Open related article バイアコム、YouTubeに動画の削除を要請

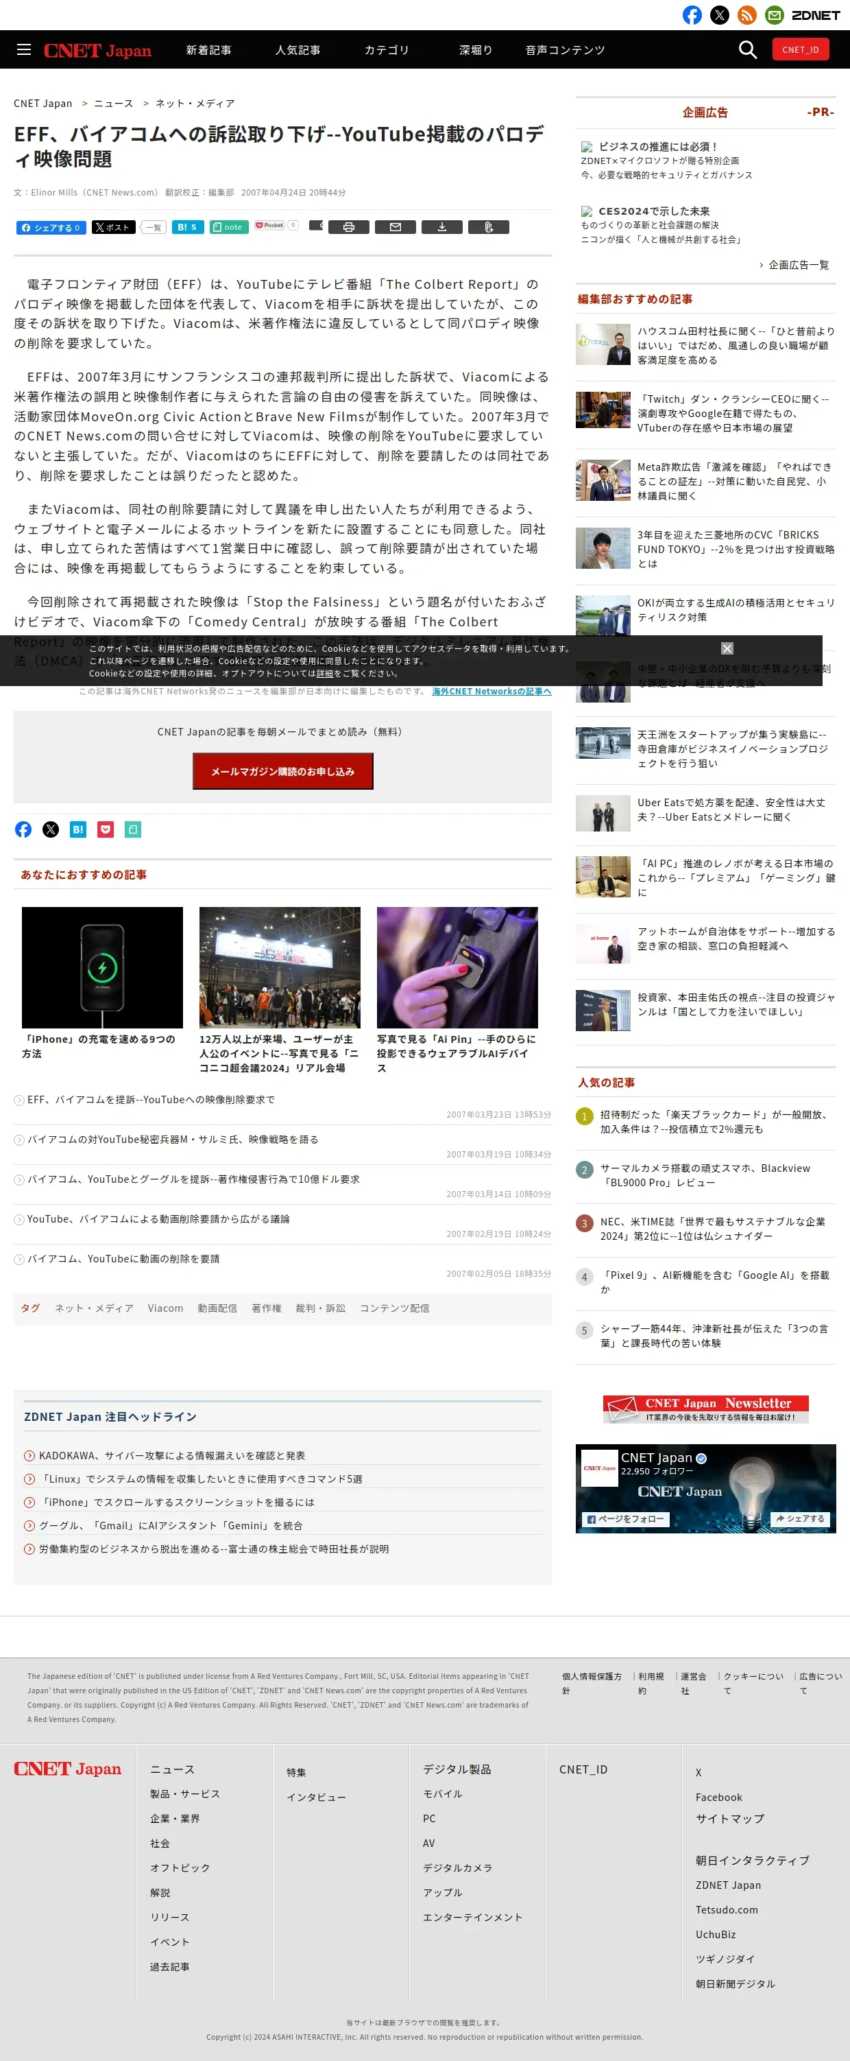(123, 1258)
